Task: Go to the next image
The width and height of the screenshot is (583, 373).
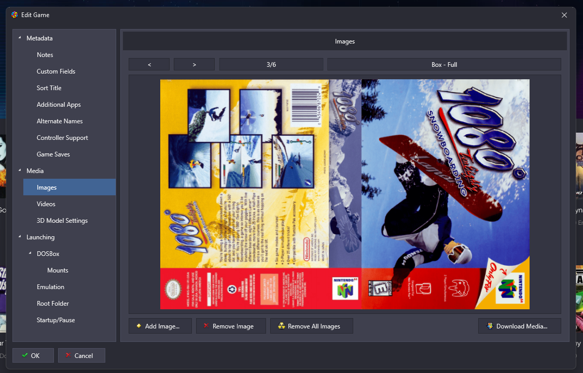Action: click(194, 64)
